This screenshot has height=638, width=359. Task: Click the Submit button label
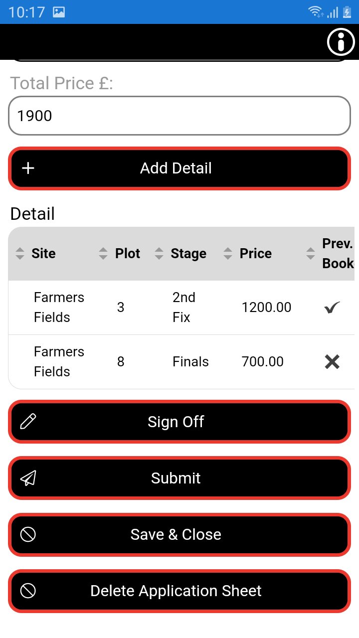pos(176,478)
